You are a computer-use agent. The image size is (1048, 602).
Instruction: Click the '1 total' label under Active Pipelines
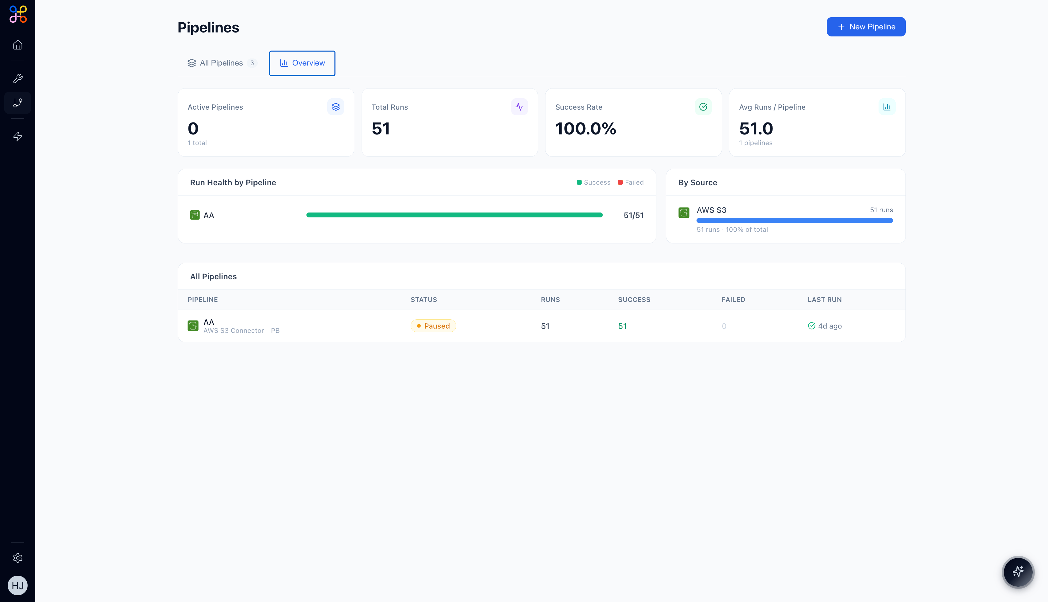(197, 143)
